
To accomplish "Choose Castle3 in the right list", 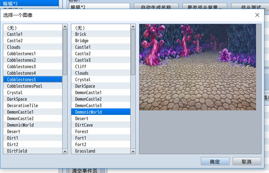I will [101, 60].
